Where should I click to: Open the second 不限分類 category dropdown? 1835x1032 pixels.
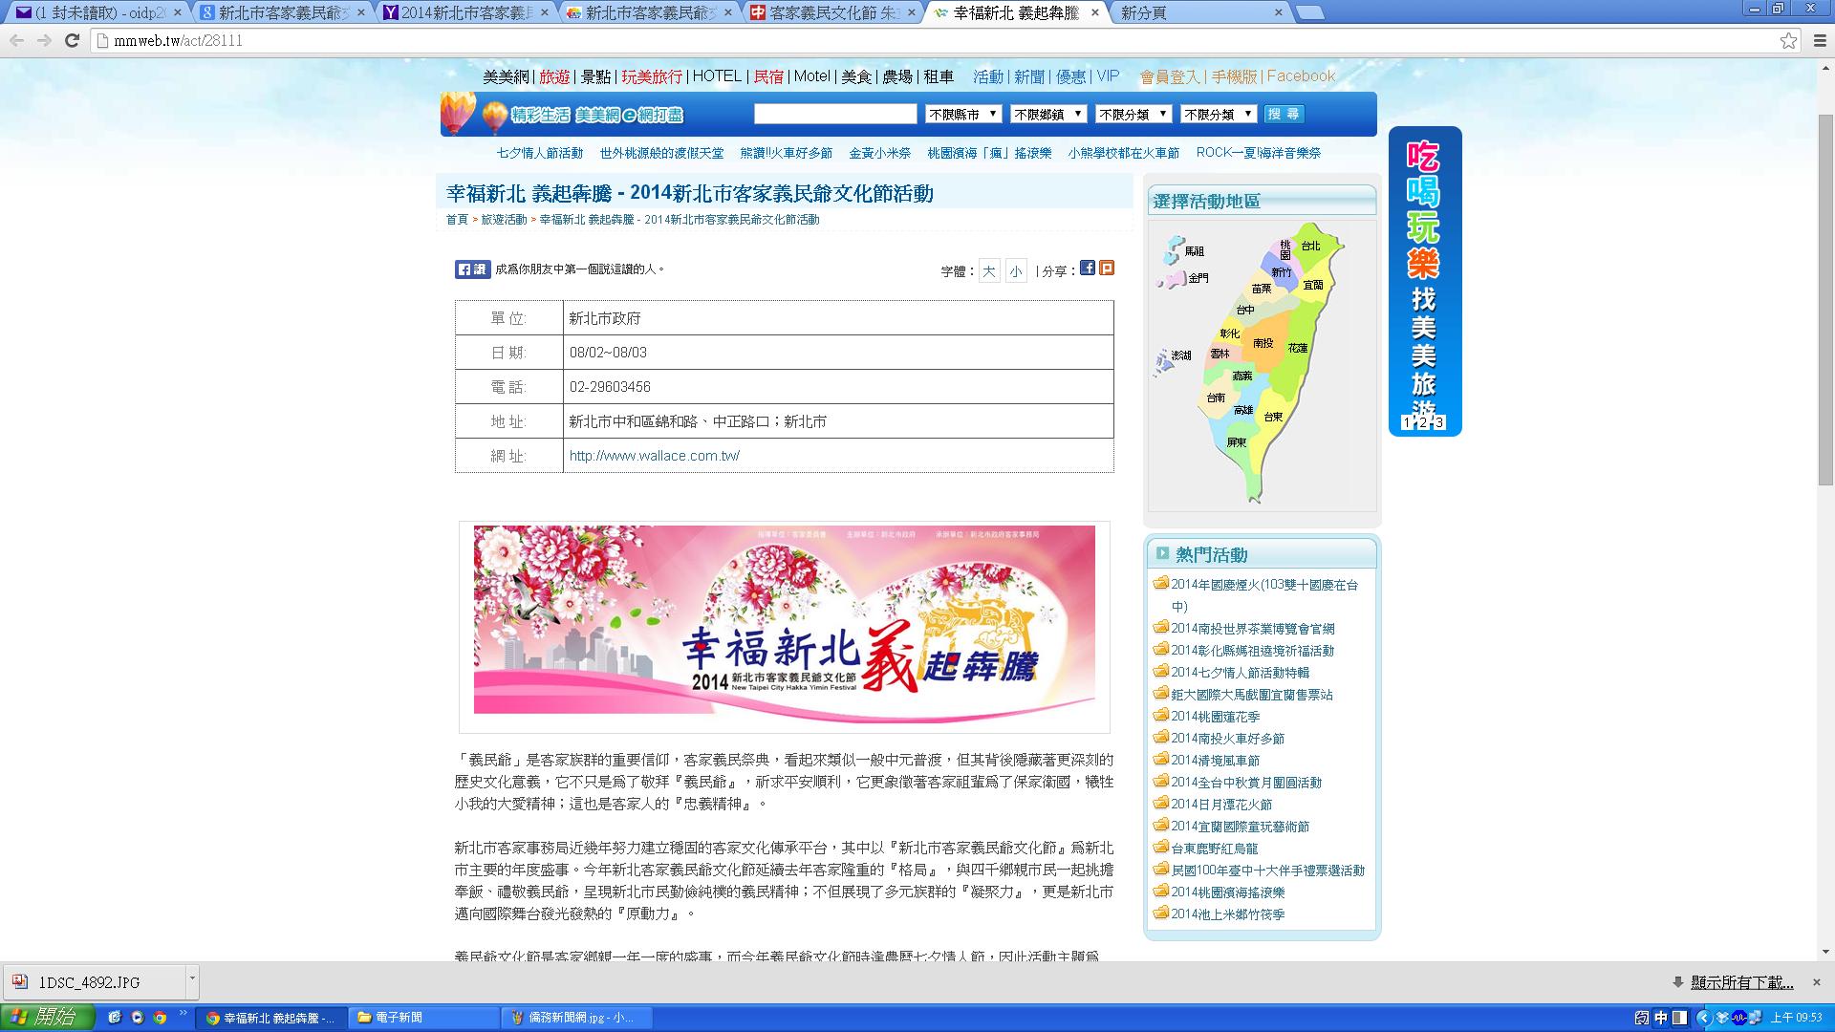click(x=1219, y=114)
